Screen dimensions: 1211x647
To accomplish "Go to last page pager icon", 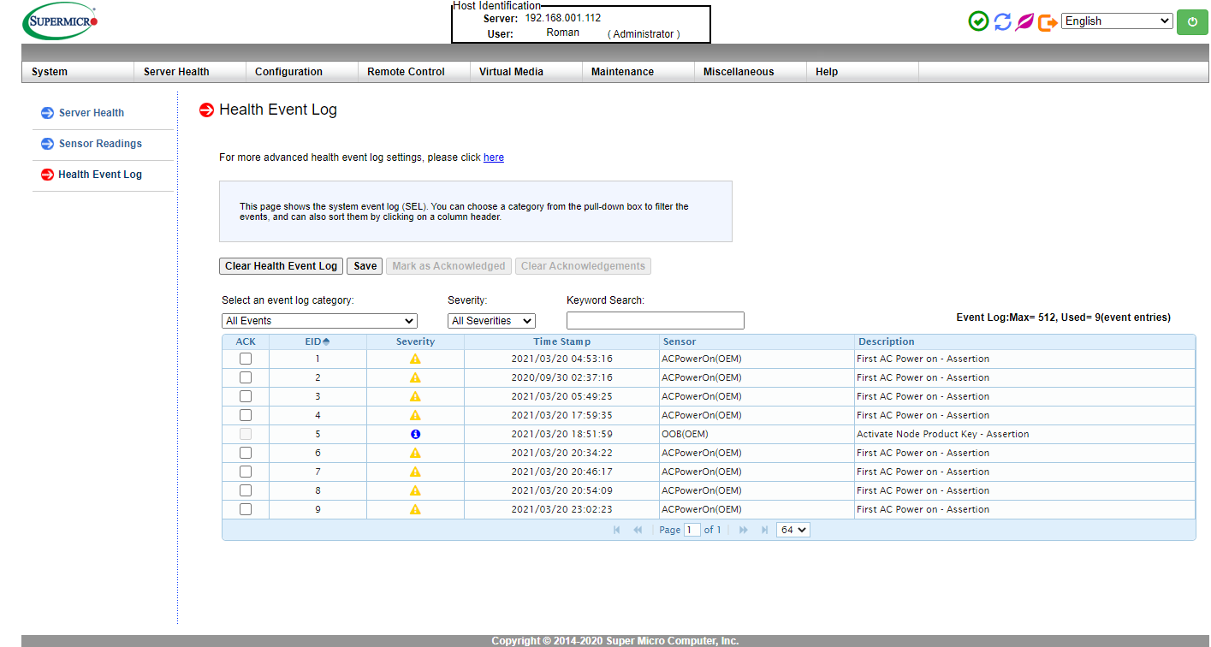I will pos(764,530).
